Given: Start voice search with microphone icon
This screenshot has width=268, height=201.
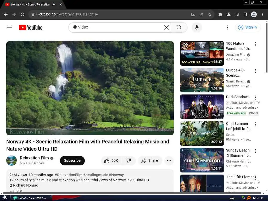Looking at the screenshot, I should click(197, 27).
